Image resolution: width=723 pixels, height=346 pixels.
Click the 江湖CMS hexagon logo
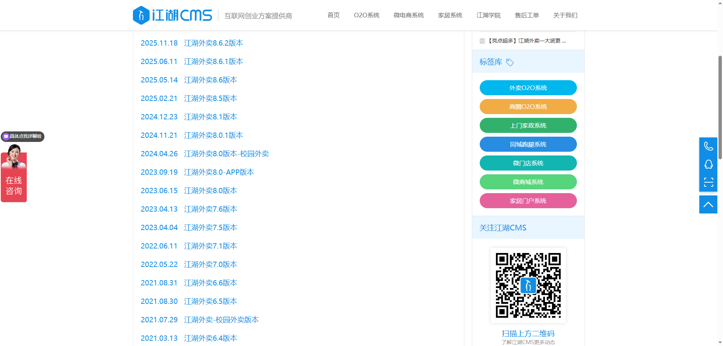tap(141, 15)
